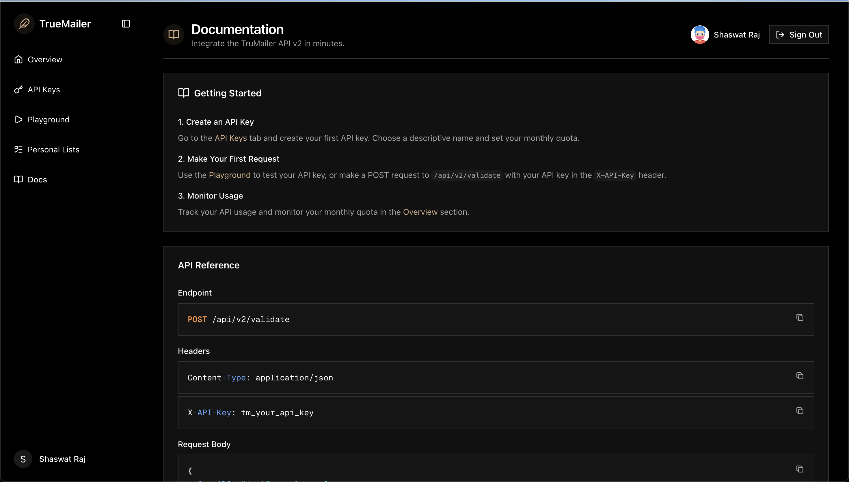Copy the POST endpoint code

800,318
